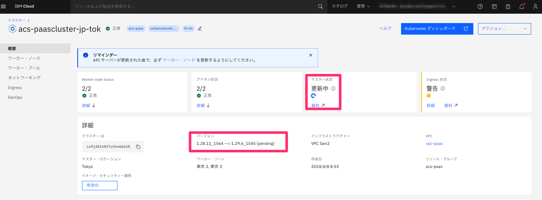Viewport: 542px width, 200px height.
Task: Click the cluster ID value co9j451t0t7uths6kb10
Action: point(108,147)
